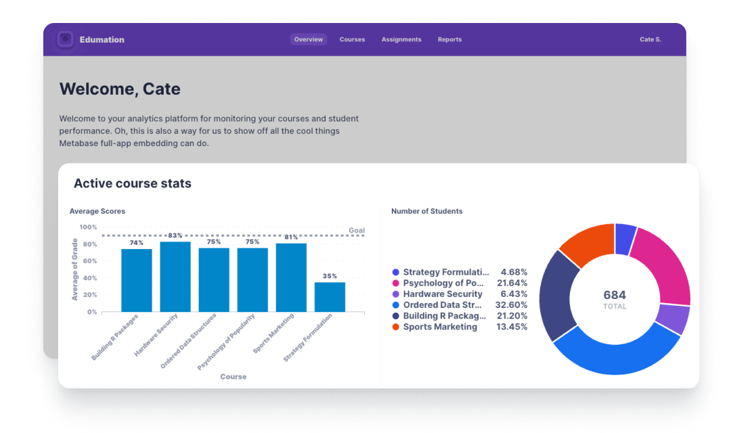This screenshot has width=729, height=433.
Task: Click the 684 total in the donut center
Action: [615, 296]
